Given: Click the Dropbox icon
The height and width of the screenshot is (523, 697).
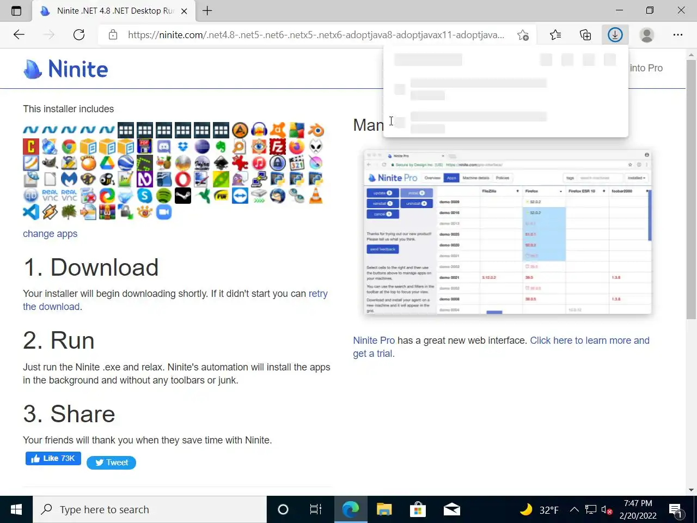Looking at the screenshot, I should 183,146.
